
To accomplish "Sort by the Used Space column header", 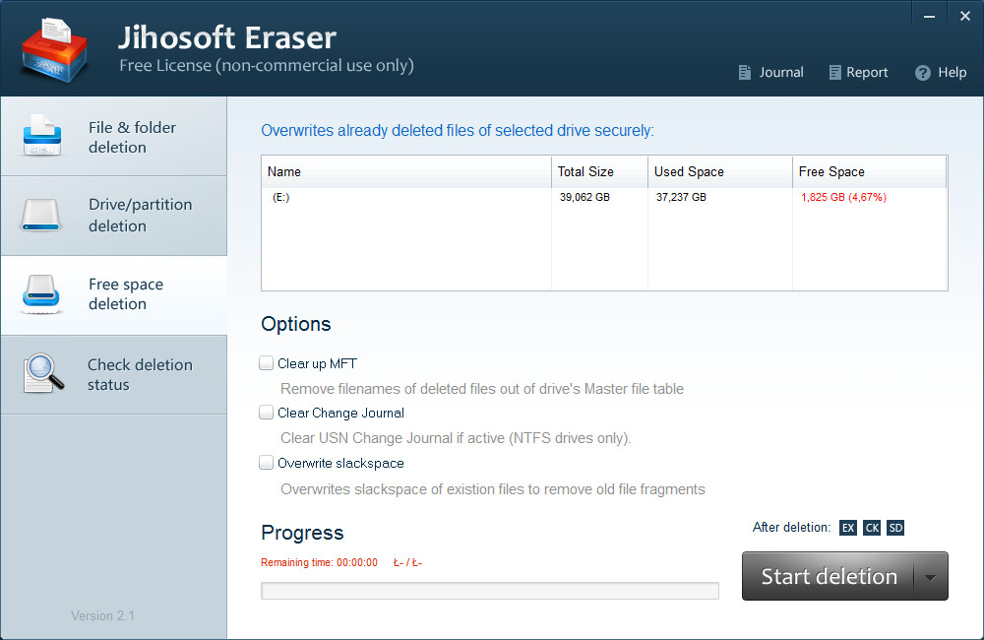I will click(720, 171).
